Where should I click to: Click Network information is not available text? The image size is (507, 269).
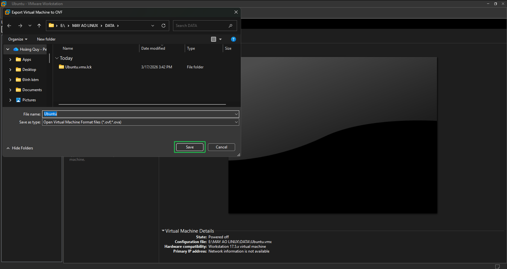pyautogui.click(x=239, y=251)
